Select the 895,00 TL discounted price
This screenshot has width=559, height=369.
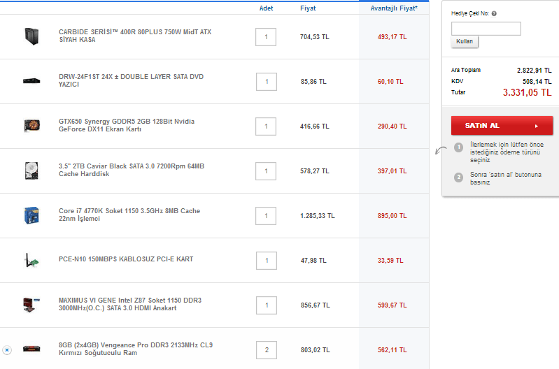[392, 216]
